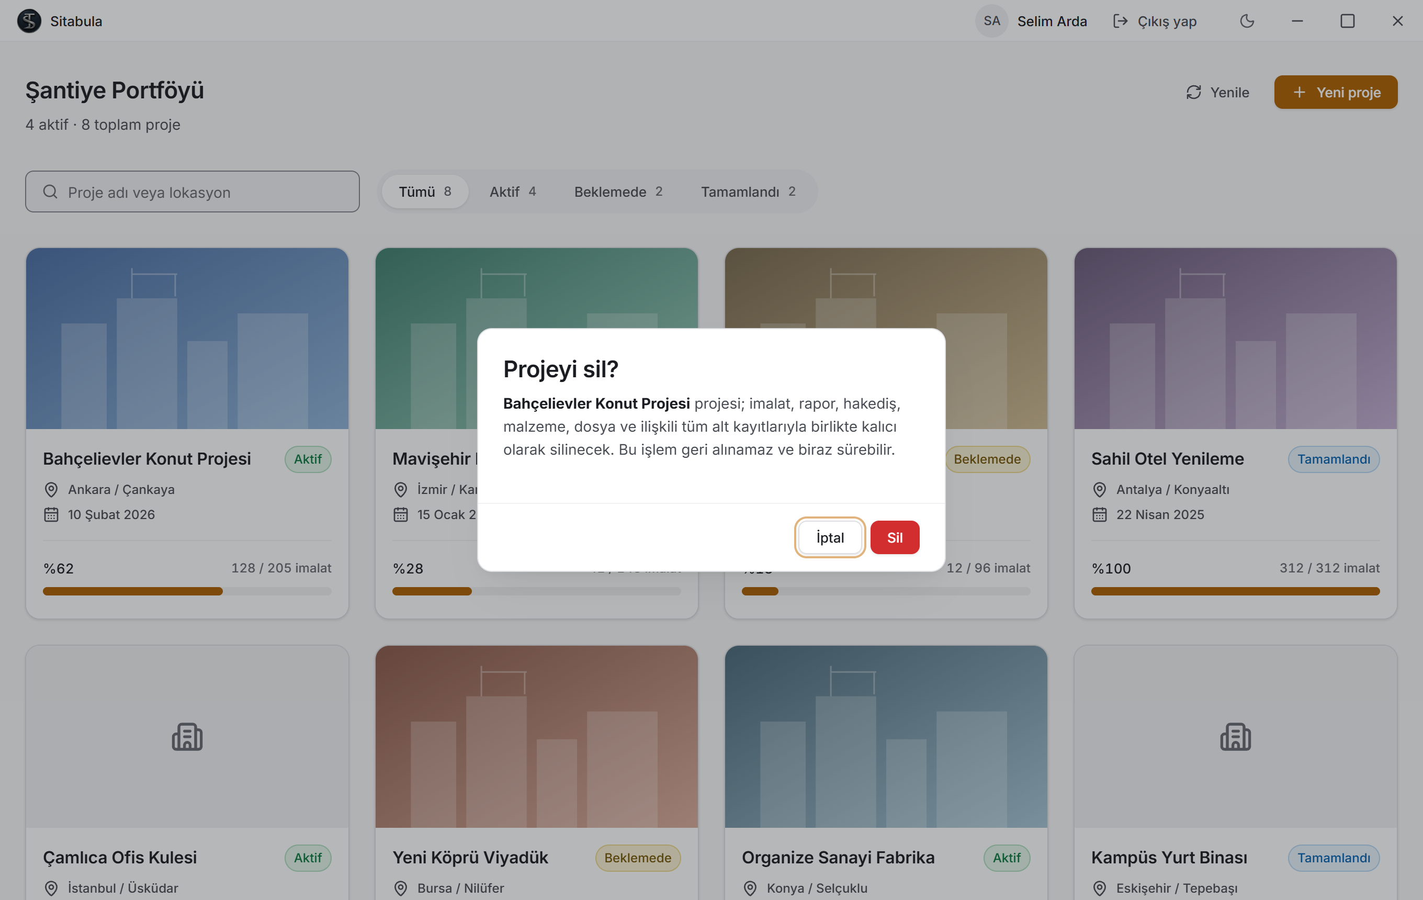The width and height of the screenshot is (1423, 900).
Task: Open the Sahil Otel Yenileme cover thumbnail
Action: coord(1236,339)
